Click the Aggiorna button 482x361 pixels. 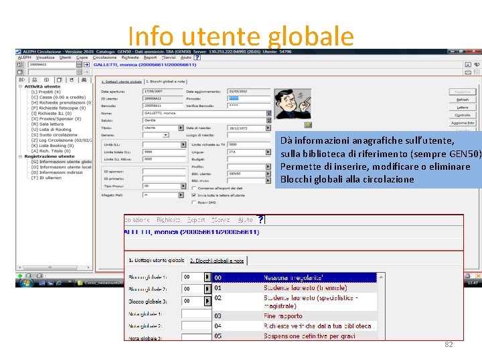(x=463, y=92)
